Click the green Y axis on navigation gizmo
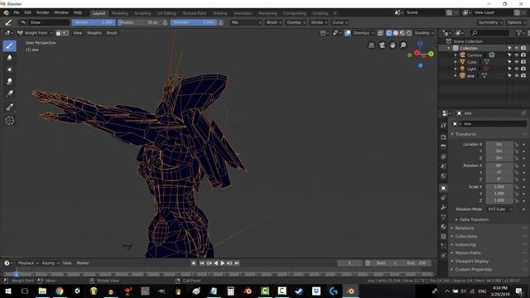This screenshot has height=298, width=530. point(431,54)
